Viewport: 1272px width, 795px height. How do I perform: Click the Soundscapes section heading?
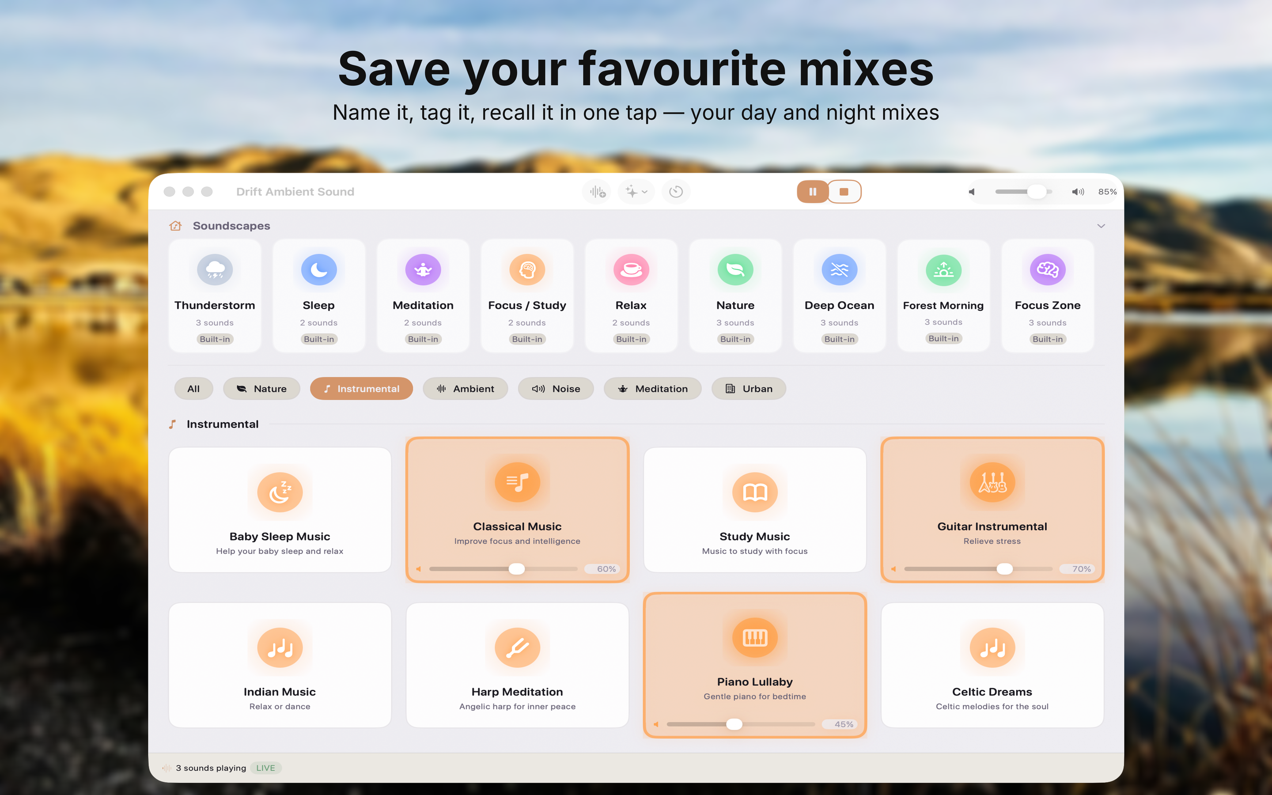[x=231, y=226]
